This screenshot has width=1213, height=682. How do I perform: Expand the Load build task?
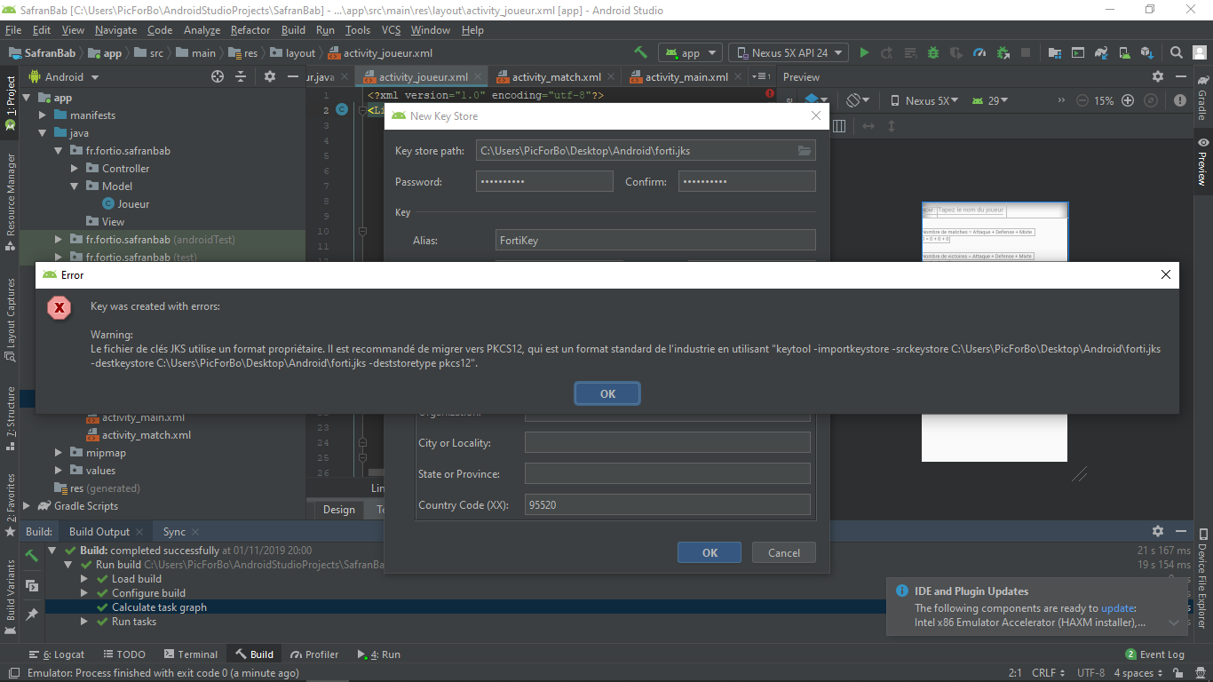[x=85, y=579]
